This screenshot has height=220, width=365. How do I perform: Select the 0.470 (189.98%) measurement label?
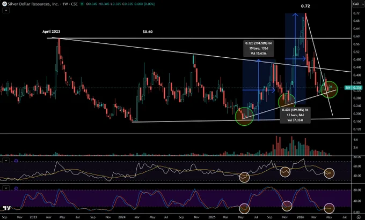(x=295, y=115)
